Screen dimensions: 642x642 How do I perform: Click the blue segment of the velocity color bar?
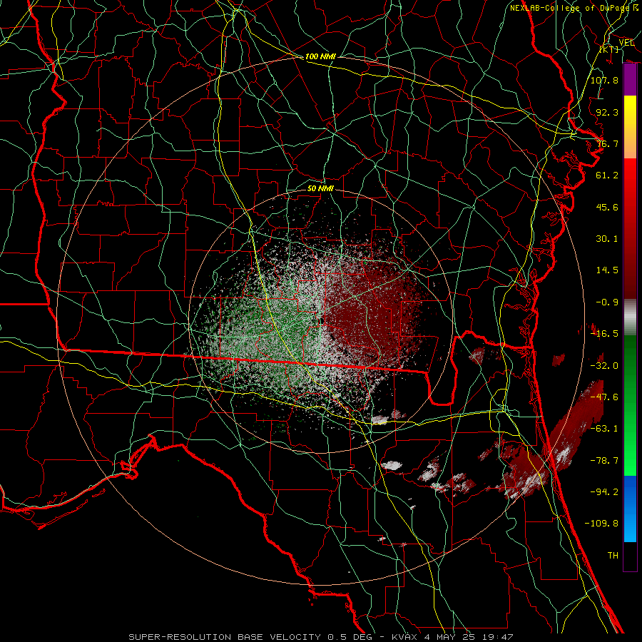coord(630,509)
